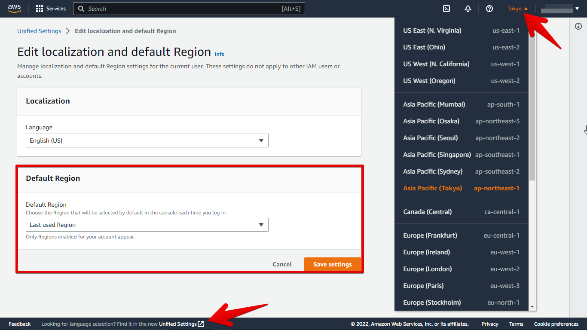Viewport: 587px width, 330px height.
Task: Click the console search field
Action: tap(189, 9)
